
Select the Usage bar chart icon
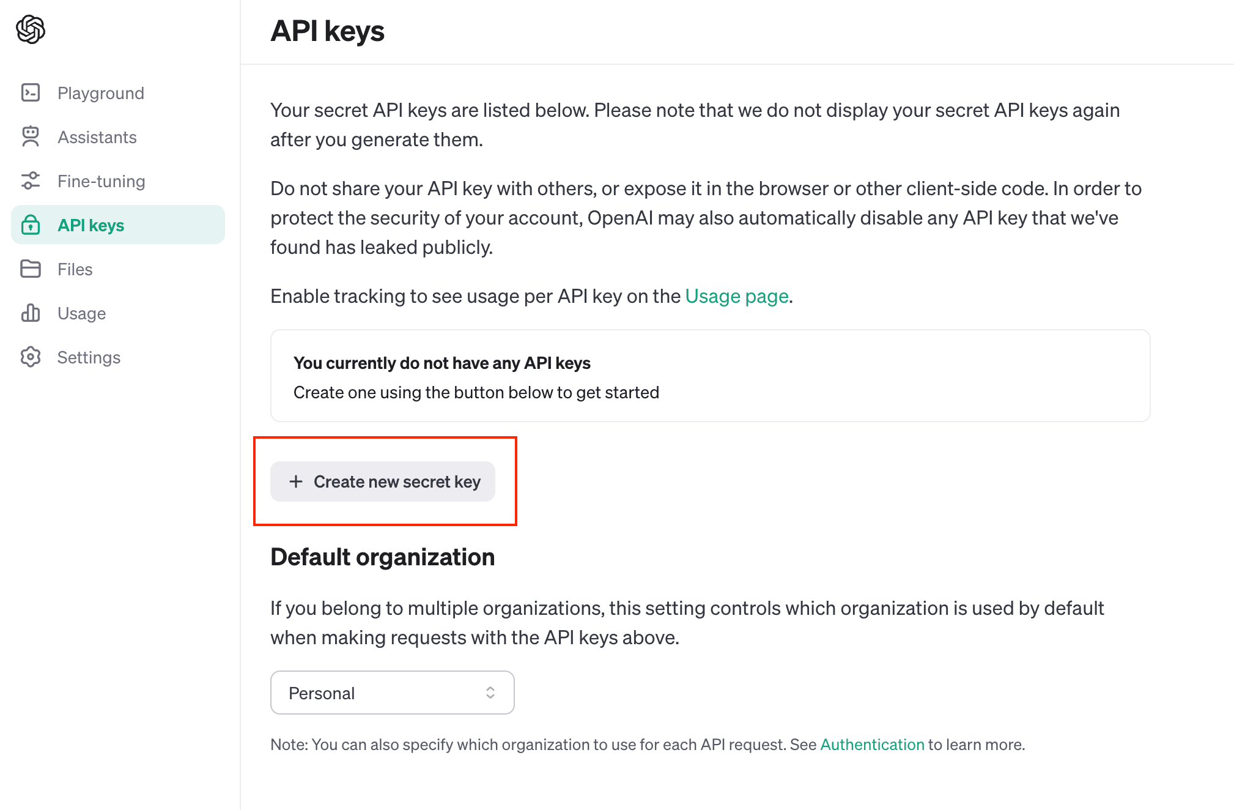(31, 313)
